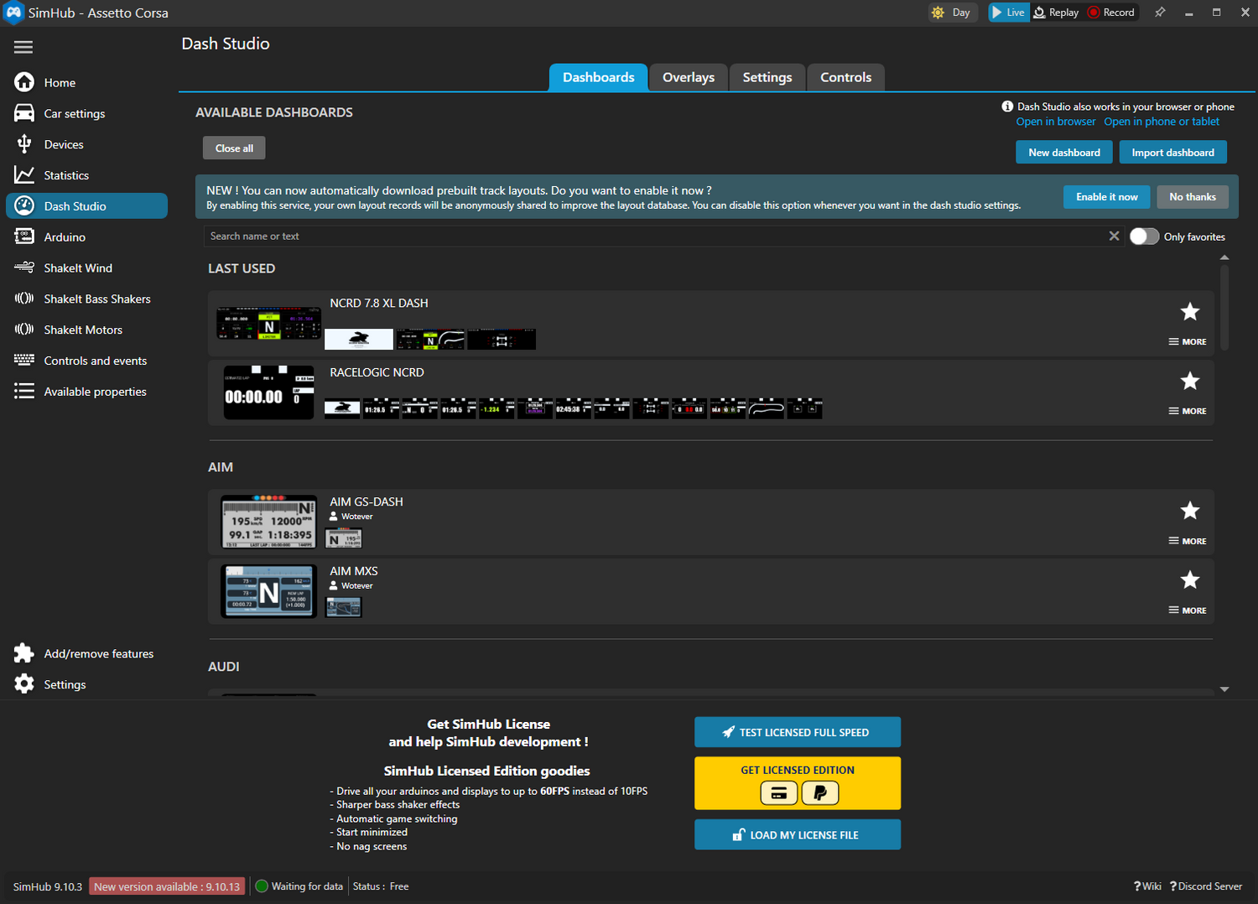Image resolution: width=1258 pixels, height=904 pixels.
Task: Enable Live mode in title bar
Action: click(x=1008, y=13)
